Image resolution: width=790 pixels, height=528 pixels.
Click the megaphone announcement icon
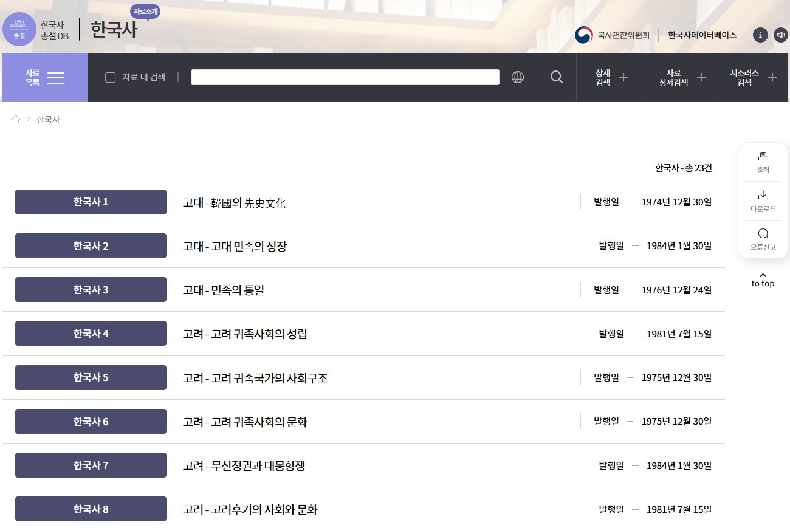click(x=780, y=35)
